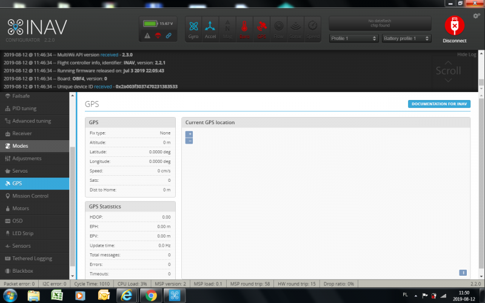The image size is (485, 303).
Task: Click the red GPS sensor icon
Action: click(x=261, y=28)
